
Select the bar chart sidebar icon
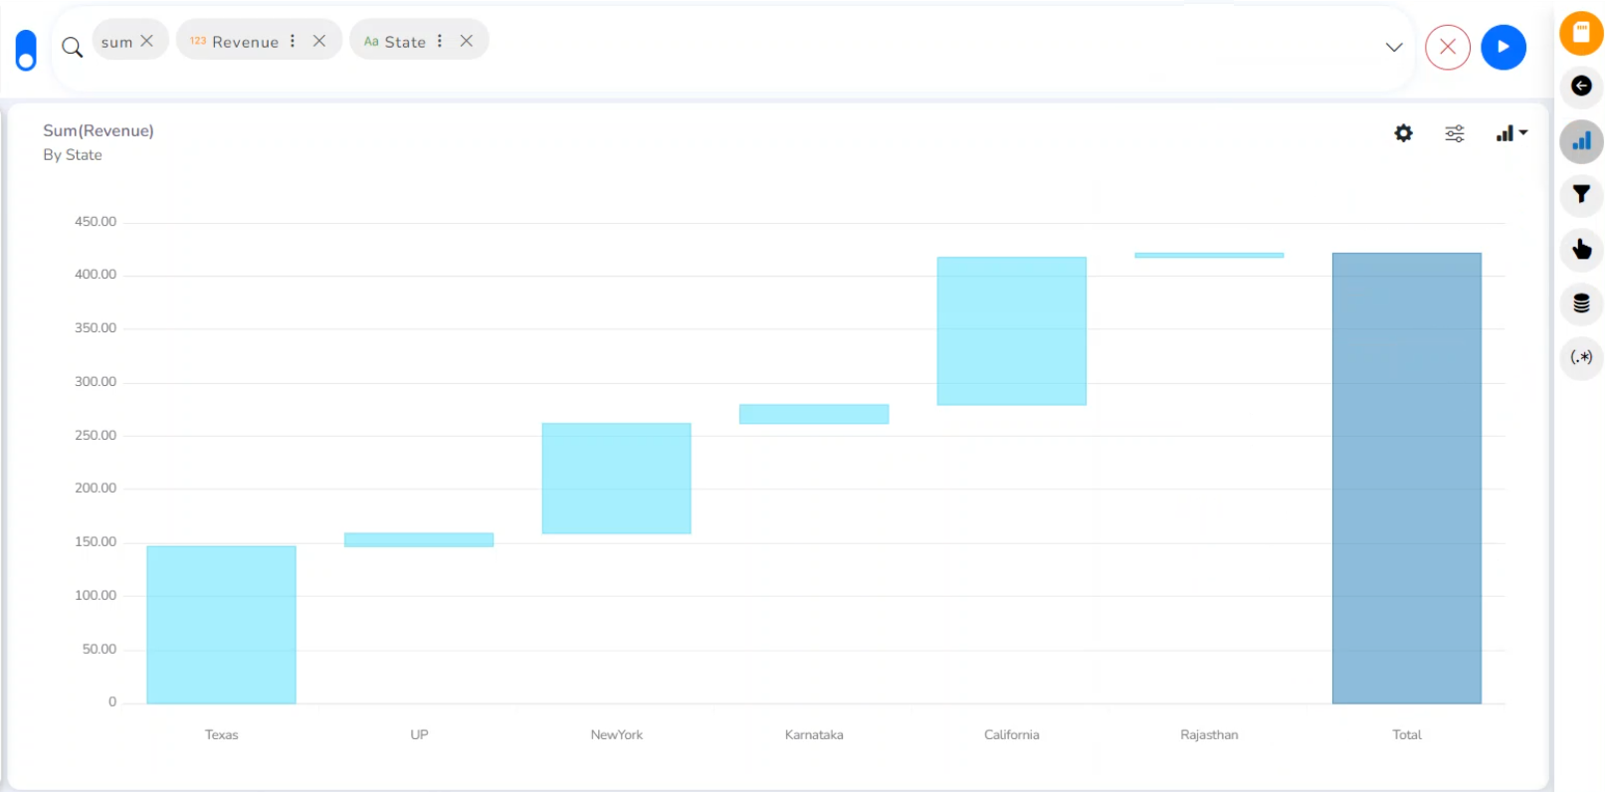point(1580,141)
